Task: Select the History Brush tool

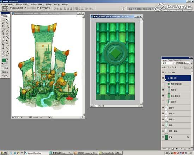Action: pos(7,34)
